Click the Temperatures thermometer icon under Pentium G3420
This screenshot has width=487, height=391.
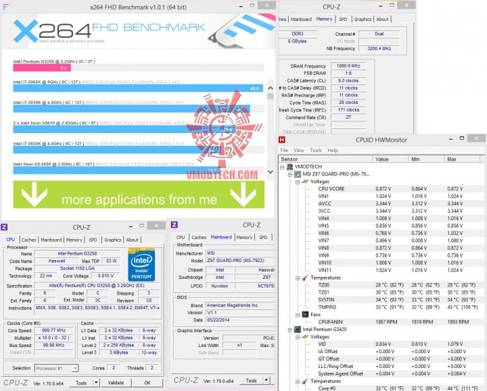305,381
